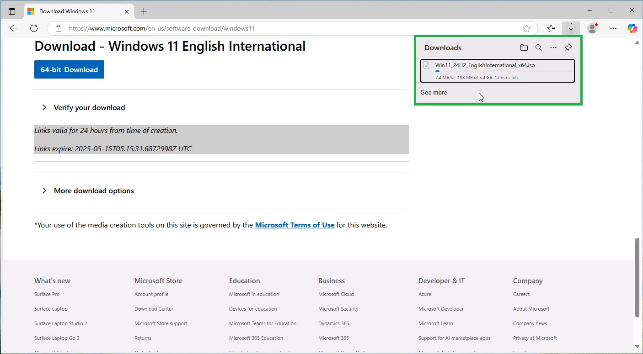
Task: Open Surface Laptop Studio 2 link
Action: (x=61, y=323)
